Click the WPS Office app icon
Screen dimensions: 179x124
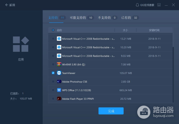[59, 90]
